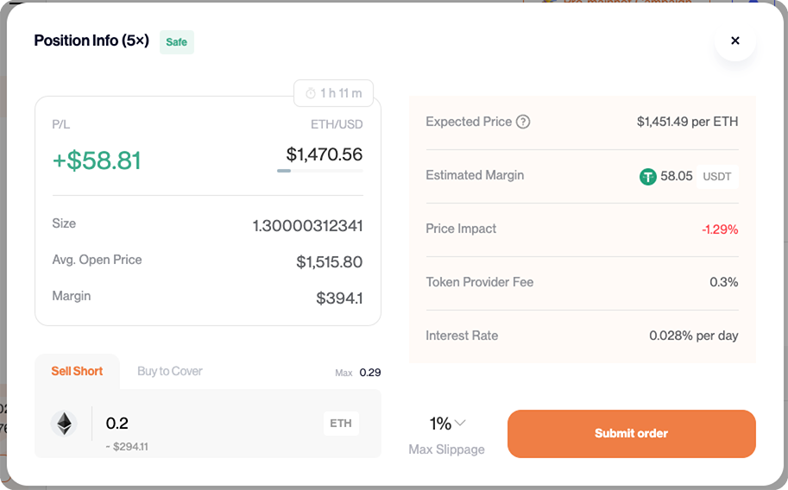
Task: Close the Position Info dialog
Action: (735, 41)
